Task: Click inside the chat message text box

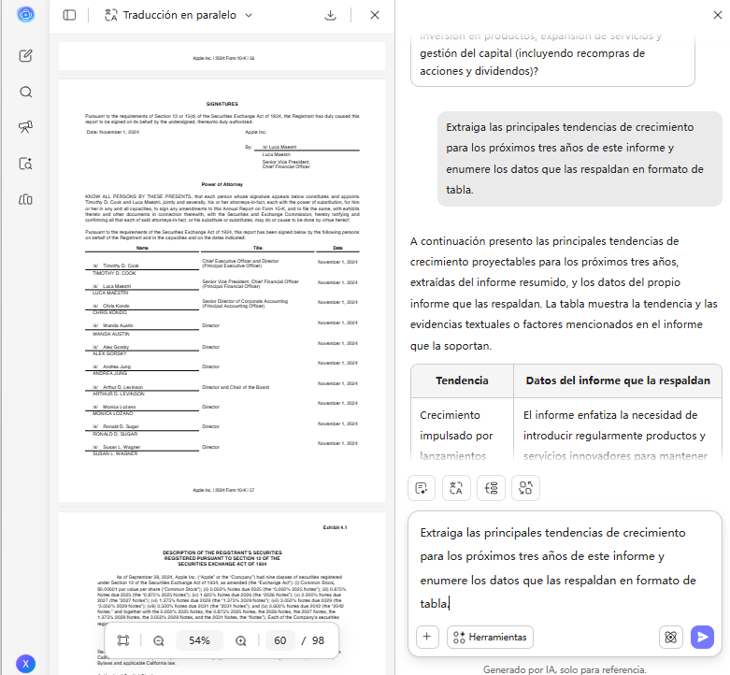Action: (x=565, y=567)
